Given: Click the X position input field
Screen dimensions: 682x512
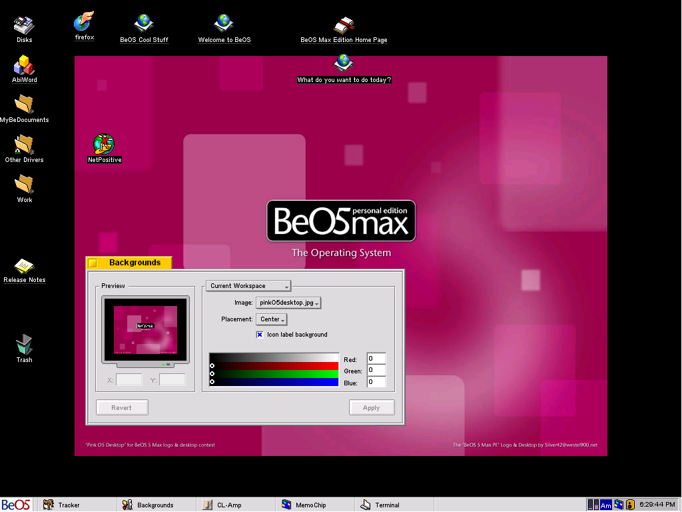Looking at the screenshot, I should (x=129, y=379).
